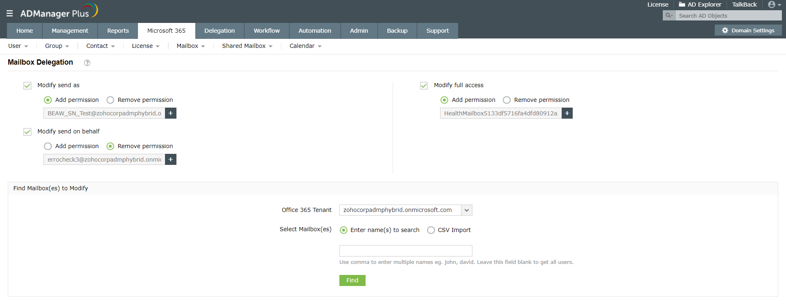Expand the Shared Mailbox submenu
This screenshot has height=304, width=786.
pos(247,46)
